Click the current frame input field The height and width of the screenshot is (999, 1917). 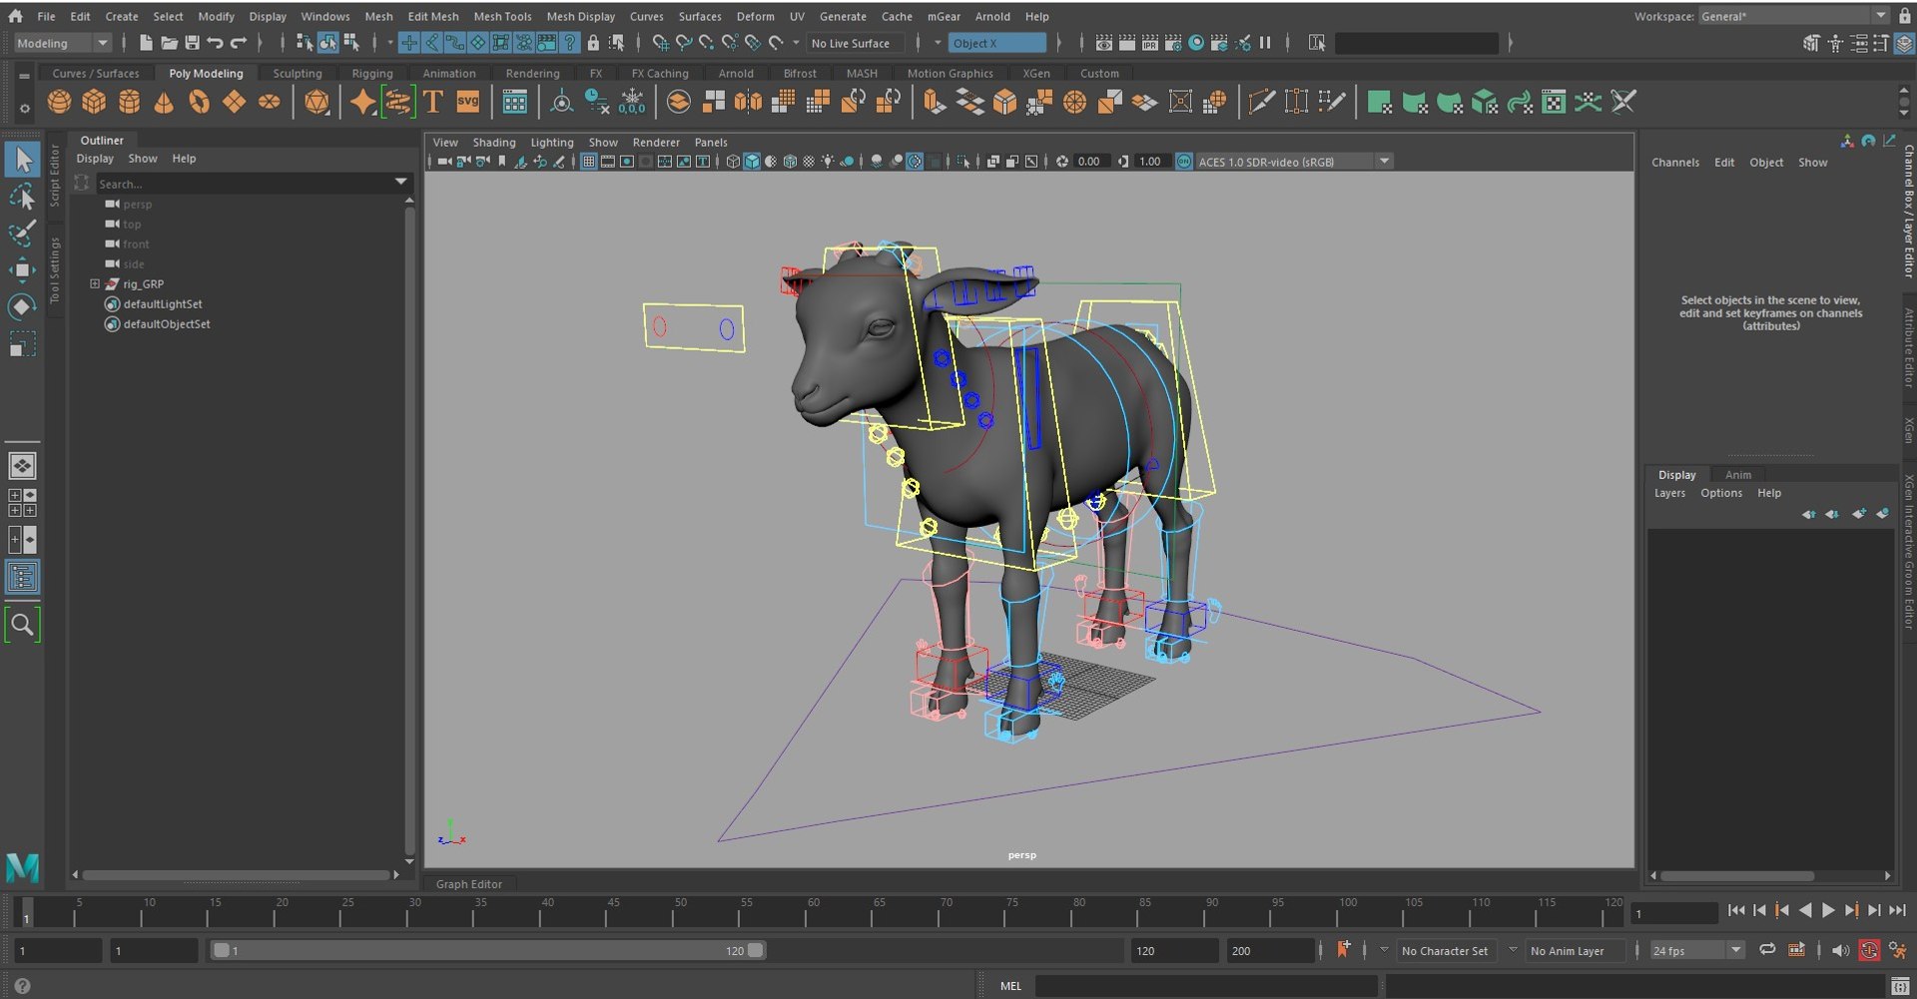pos(1674,913)
